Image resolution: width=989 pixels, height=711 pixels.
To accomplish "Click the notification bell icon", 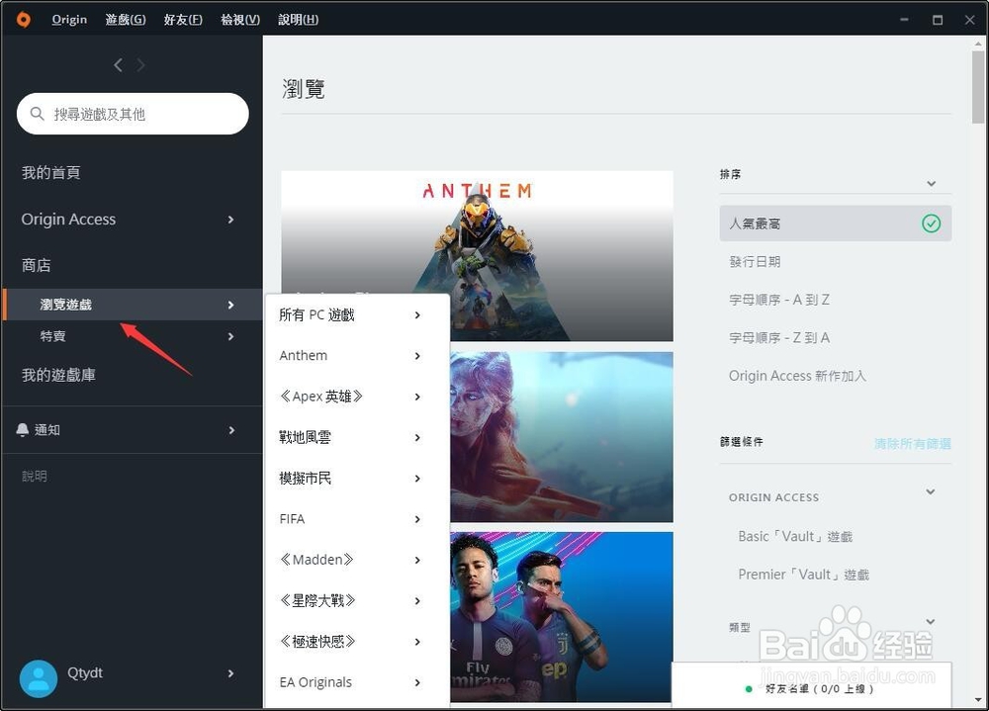I will pyautogui.click(x=22, y=429).
